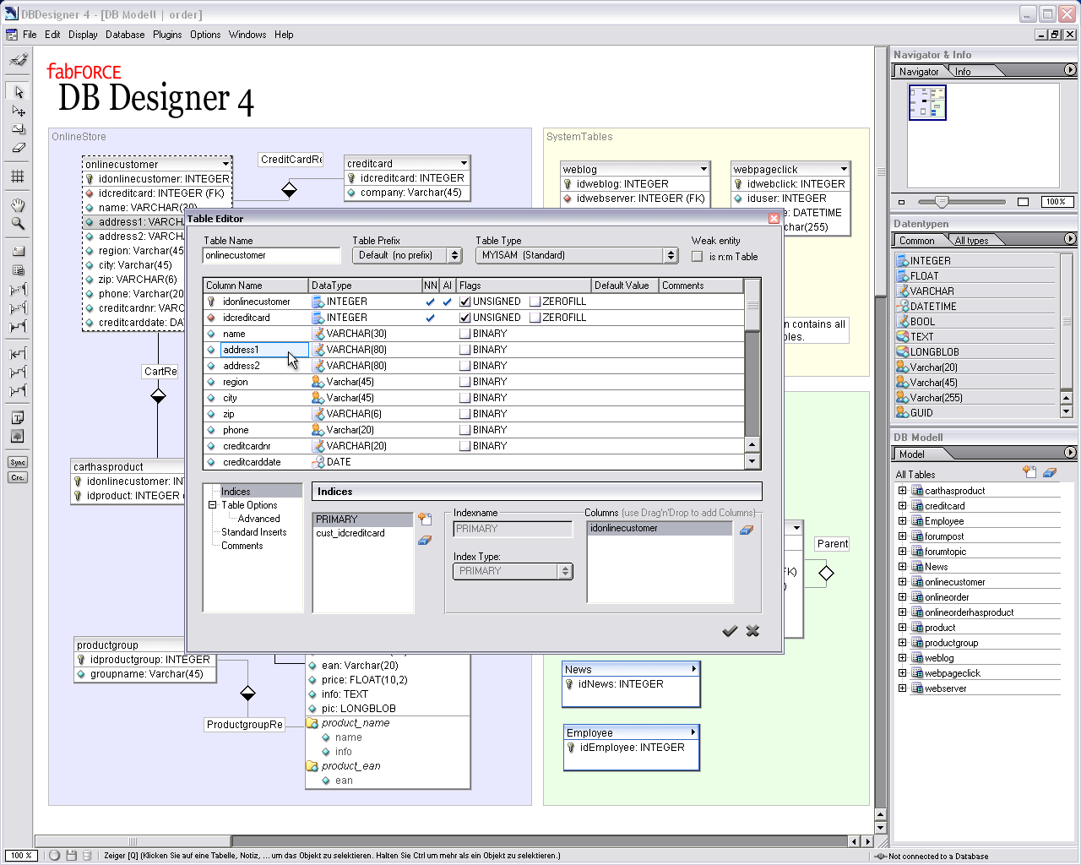The width and height of the screenshot is (1081, 865).
Task: Select the note placement tool
Action: [17, 416]
